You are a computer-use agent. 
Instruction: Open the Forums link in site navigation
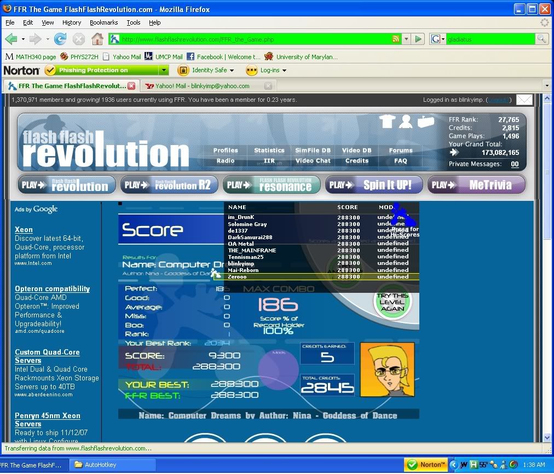point(401,151)
